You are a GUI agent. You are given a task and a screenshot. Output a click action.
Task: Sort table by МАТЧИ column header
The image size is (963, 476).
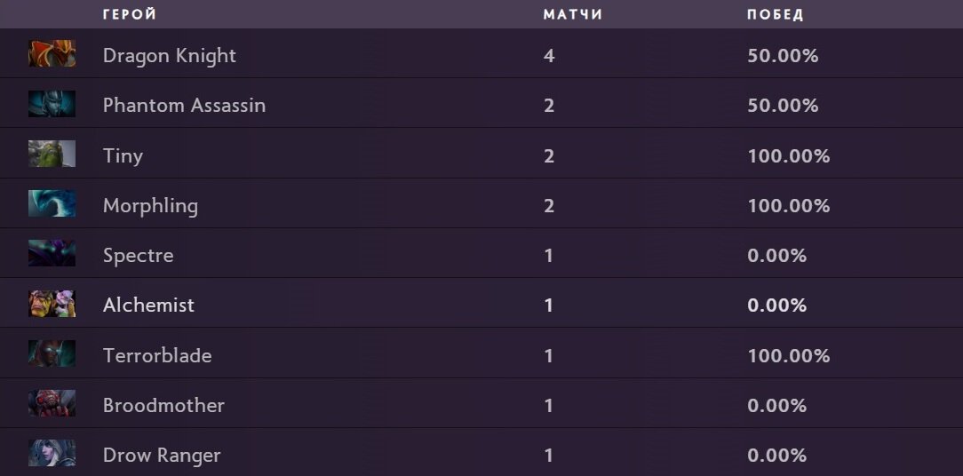pos(572,15)
